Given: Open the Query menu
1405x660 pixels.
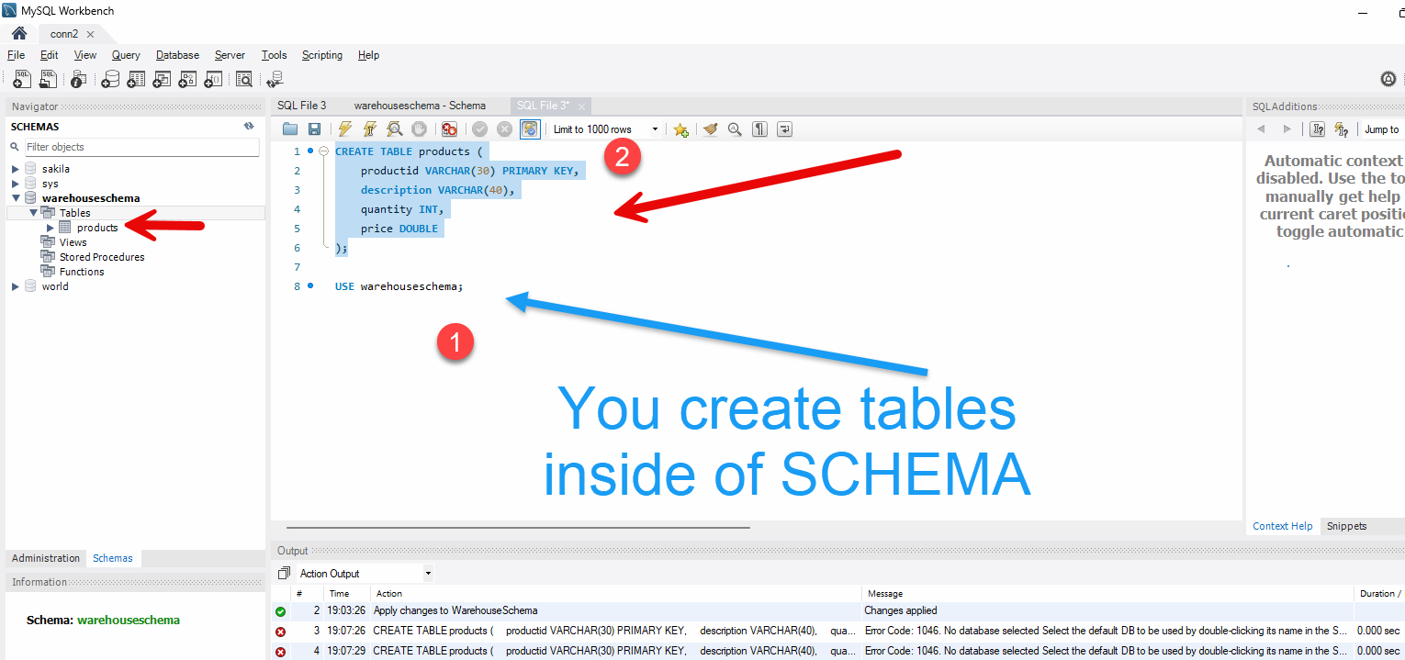Looking at the screenshot, I should (x=126, y=55).
